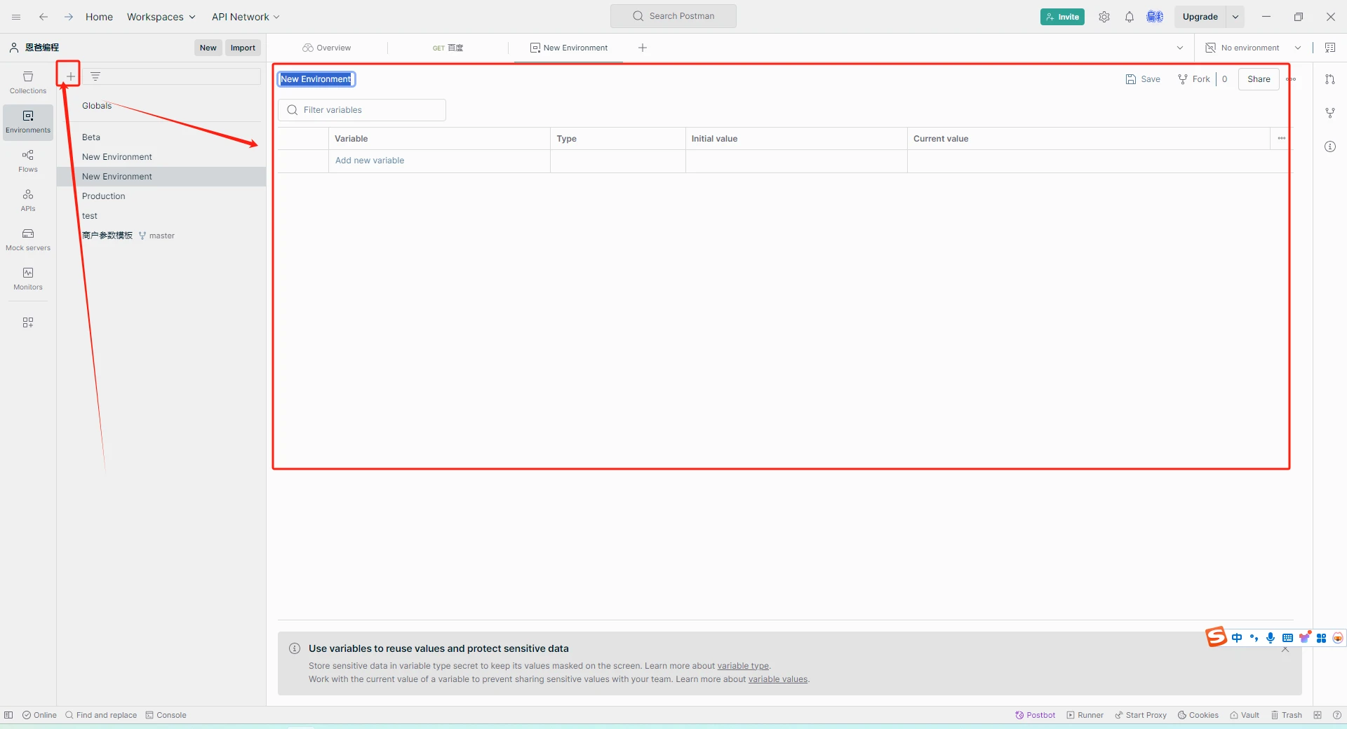1347x729 pixels.
Task: Open the notifications bell
Action: 1130,17
